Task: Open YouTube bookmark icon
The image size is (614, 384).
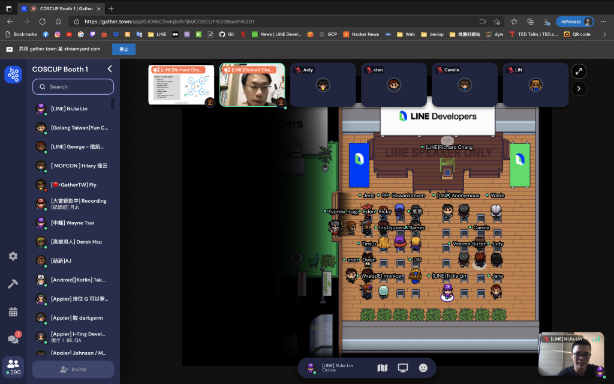Action: pos(69,34)
